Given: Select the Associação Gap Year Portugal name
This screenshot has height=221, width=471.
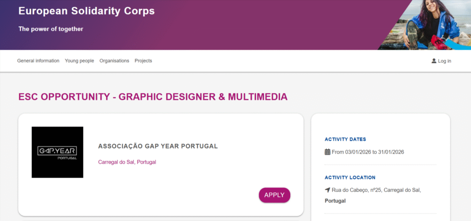Looking at the screenshot, I should pyautogui.click(x=158, y=146).
